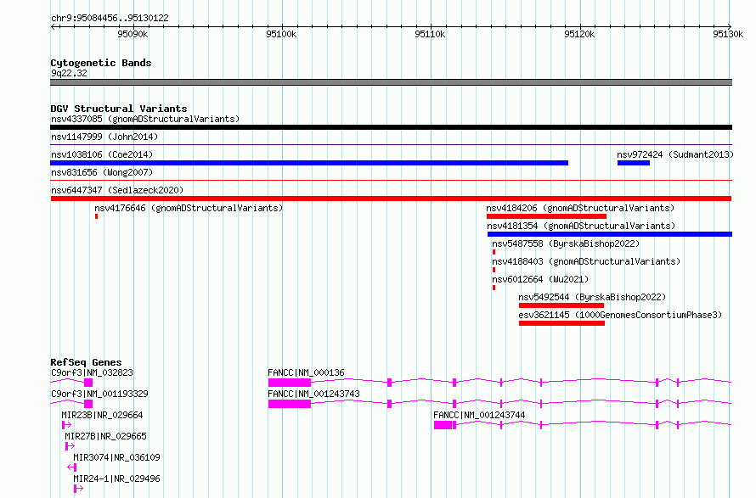The height and width of the screenshot is (498, 756).
Task: Click the nsv972424 Sudmant2013 blue bar
Action: [x=634, y=163]
